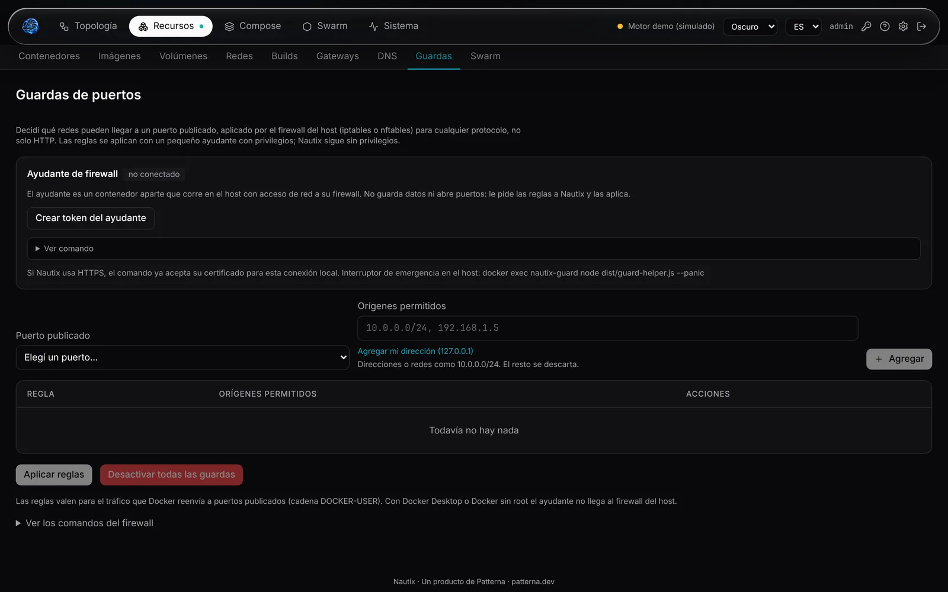Click the admin username text
This screenshot has height=592, width=948.
(x=841, y=27)
